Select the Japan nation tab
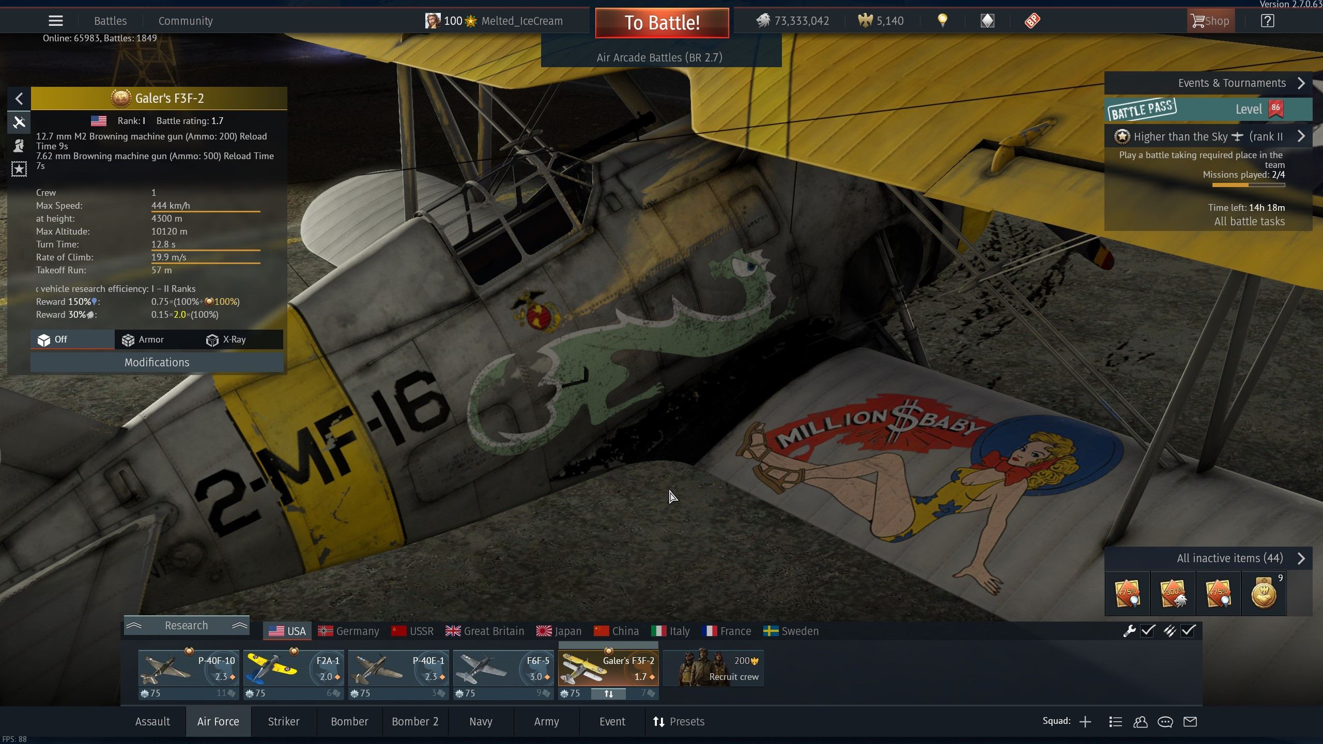Image resolution: width=1323 pixels, height=744 pixels. click(559, 631)
